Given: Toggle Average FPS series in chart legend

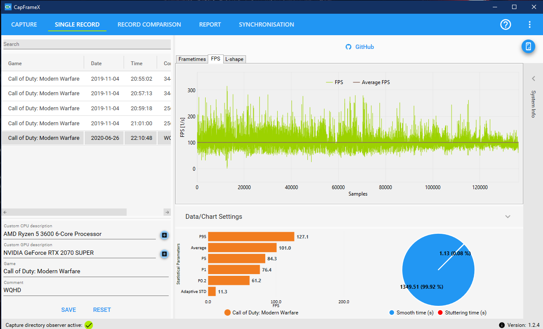Looking at the screenshot, I should tap(371, 82).
